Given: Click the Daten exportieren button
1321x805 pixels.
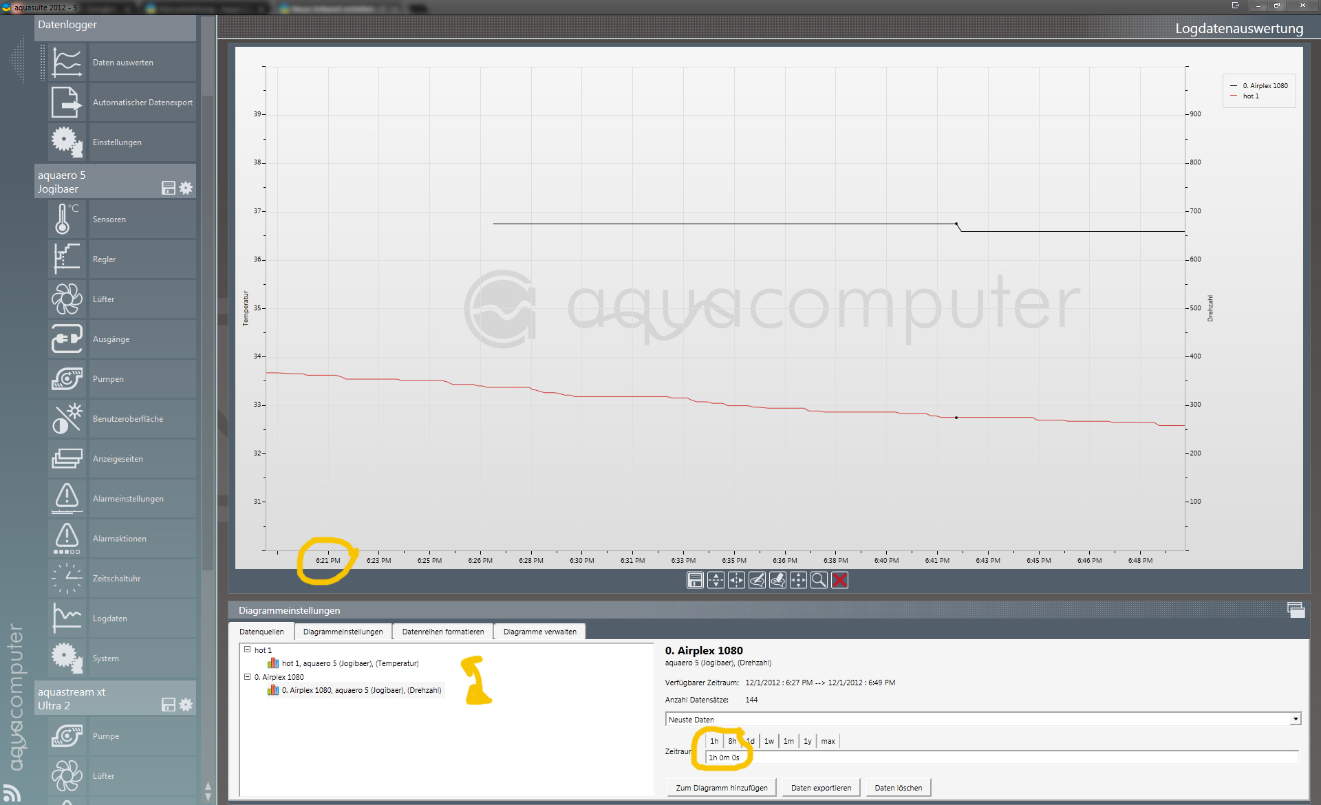Looking at the screenshot, I should [821, 788].
